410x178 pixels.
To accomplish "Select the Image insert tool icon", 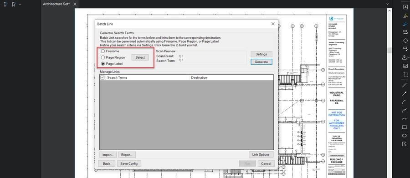I will (x=405, y=66).
